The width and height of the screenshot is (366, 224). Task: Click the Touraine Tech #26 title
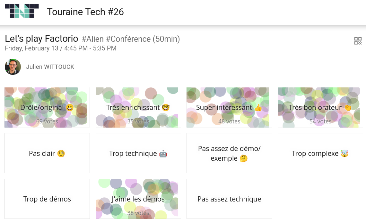[x=85, y=12]
